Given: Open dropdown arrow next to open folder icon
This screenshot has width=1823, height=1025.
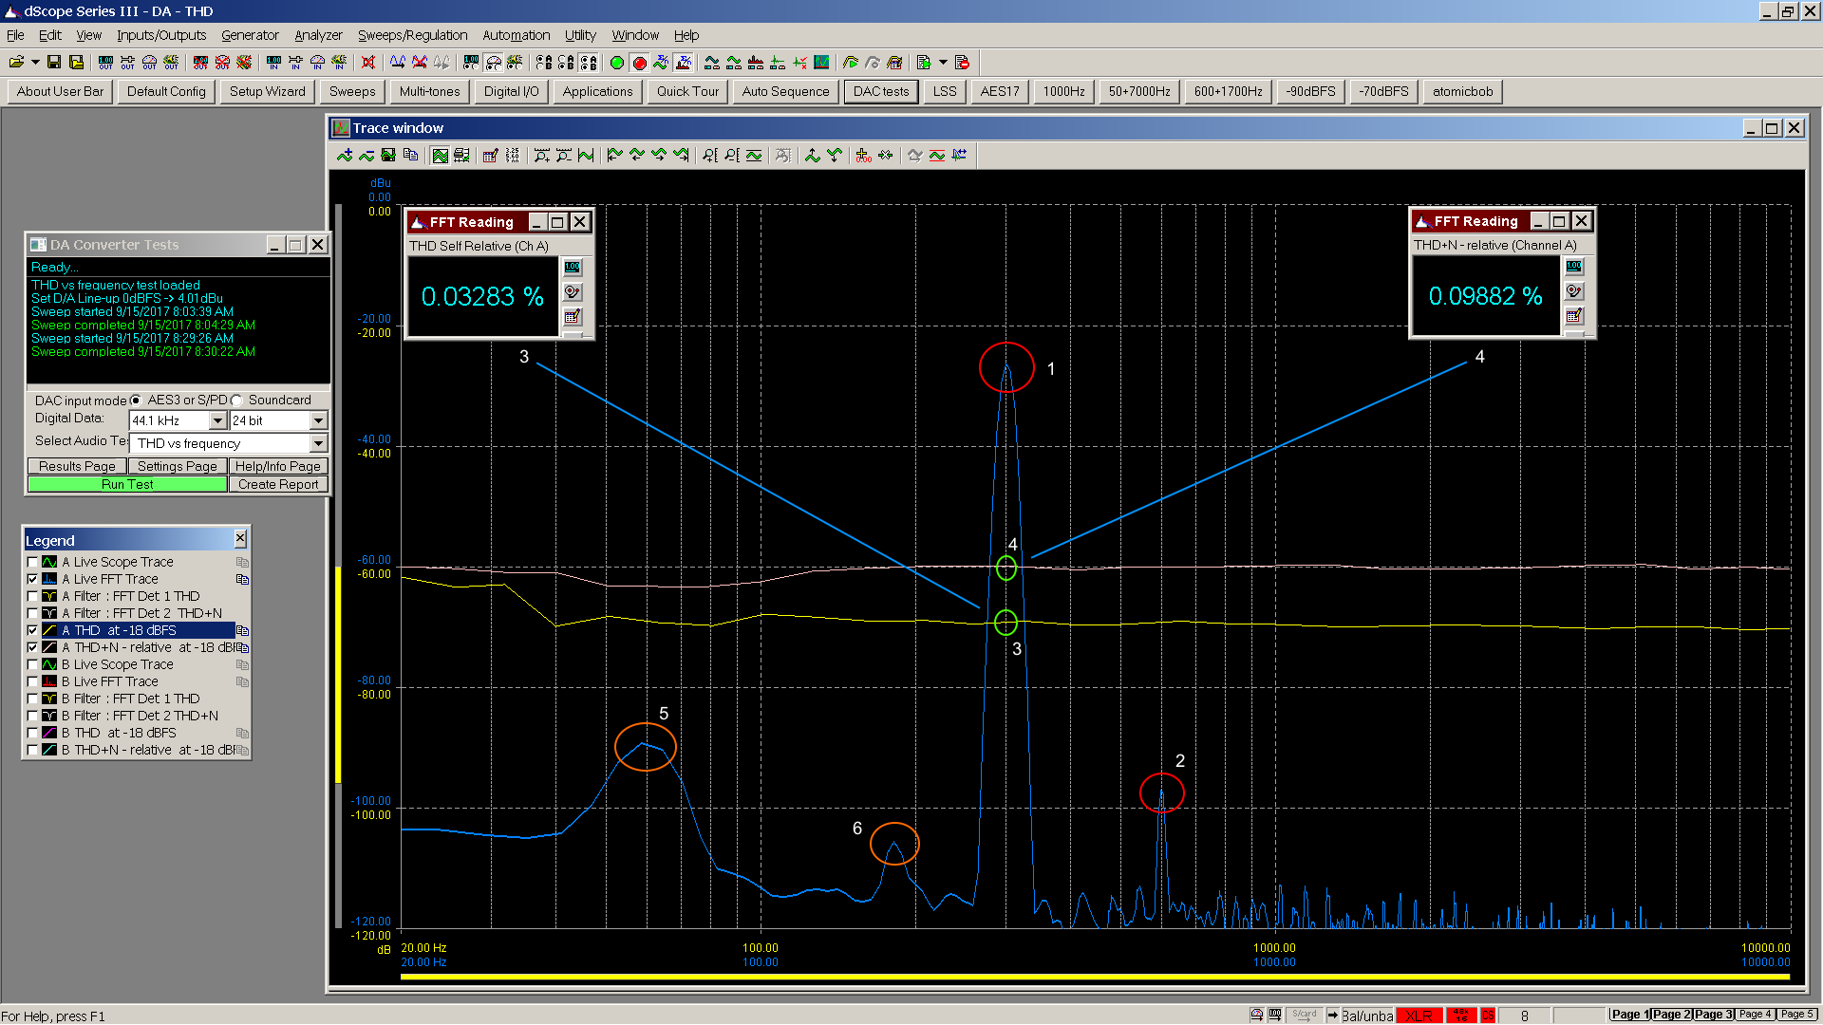Looking at the screenshot, I should point(35,63).
